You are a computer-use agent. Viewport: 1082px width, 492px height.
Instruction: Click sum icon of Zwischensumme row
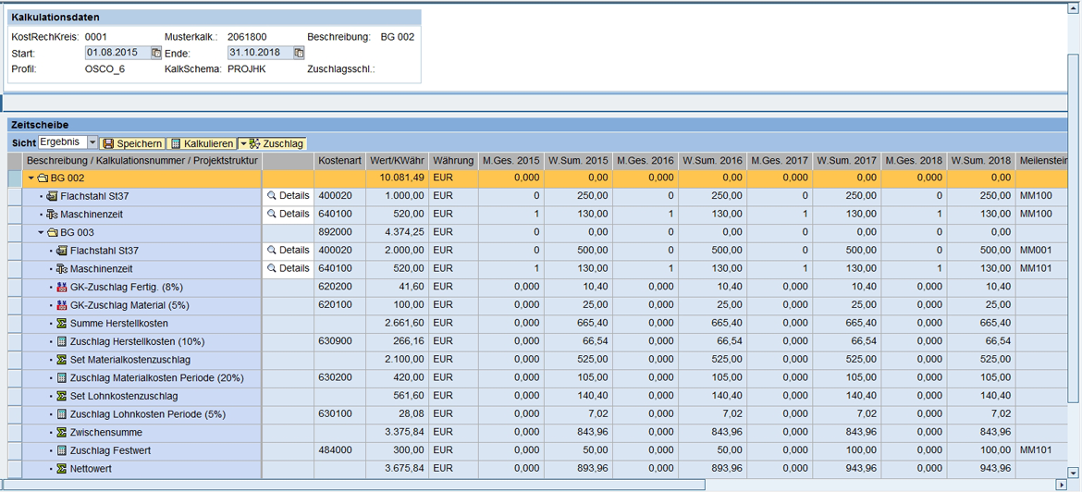point(62,433)
